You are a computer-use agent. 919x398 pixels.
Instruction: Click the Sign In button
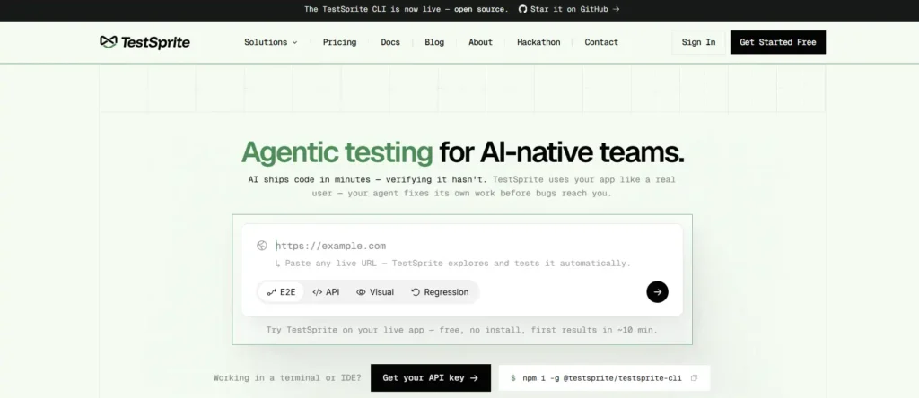[x=698, y=42]
